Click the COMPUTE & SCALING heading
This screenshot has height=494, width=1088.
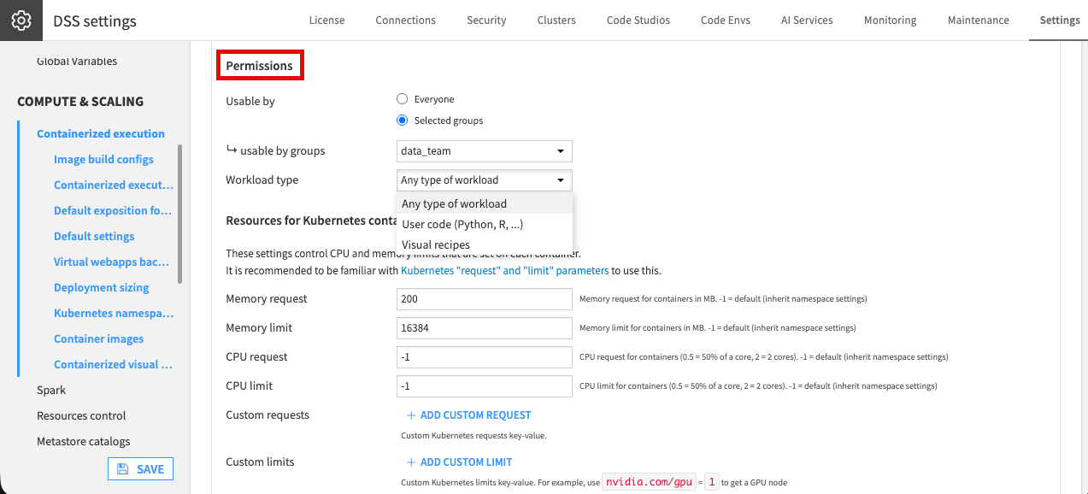pos(80,102)
